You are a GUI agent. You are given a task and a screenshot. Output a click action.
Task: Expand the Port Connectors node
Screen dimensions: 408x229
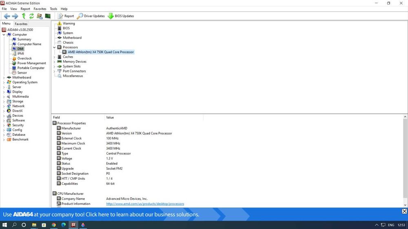point(54,71)
